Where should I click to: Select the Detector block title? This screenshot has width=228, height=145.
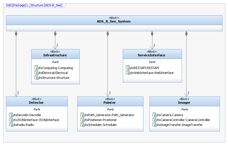tap(37, 103)
